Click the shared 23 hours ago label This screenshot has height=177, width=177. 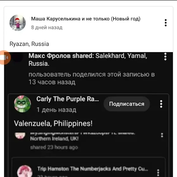pyautogui.click(x=54, y=147)
